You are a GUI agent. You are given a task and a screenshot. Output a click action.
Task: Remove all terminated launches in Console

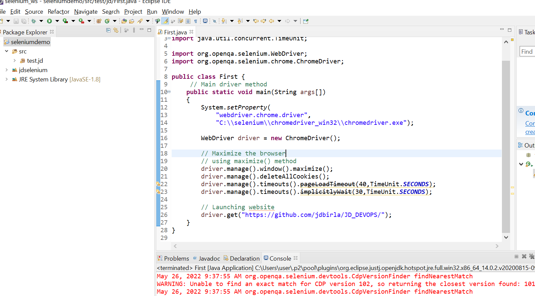[531, 256]
